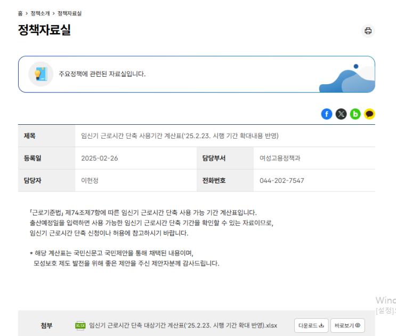396x336 pixels.
Task: Click the 정책자료실 page heading
Action: [44, 30]
